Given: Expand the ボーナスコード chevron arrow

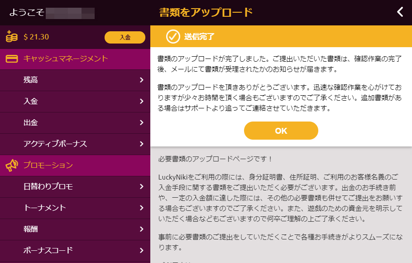Looking at the screenshot, I should pyautogui.click(x=142, y=250).
